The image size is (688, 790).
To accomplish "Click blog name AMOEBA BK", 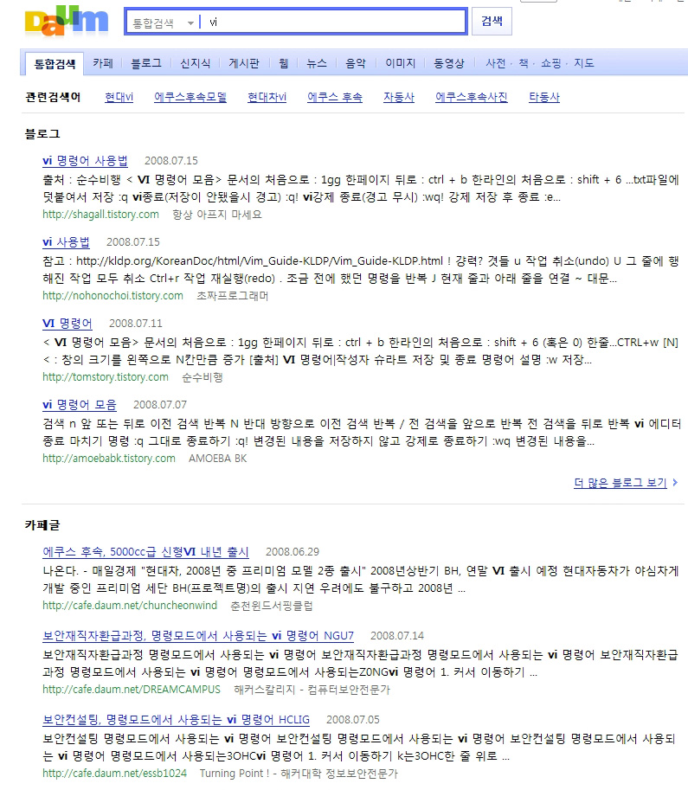I will (x=218, y=458).
